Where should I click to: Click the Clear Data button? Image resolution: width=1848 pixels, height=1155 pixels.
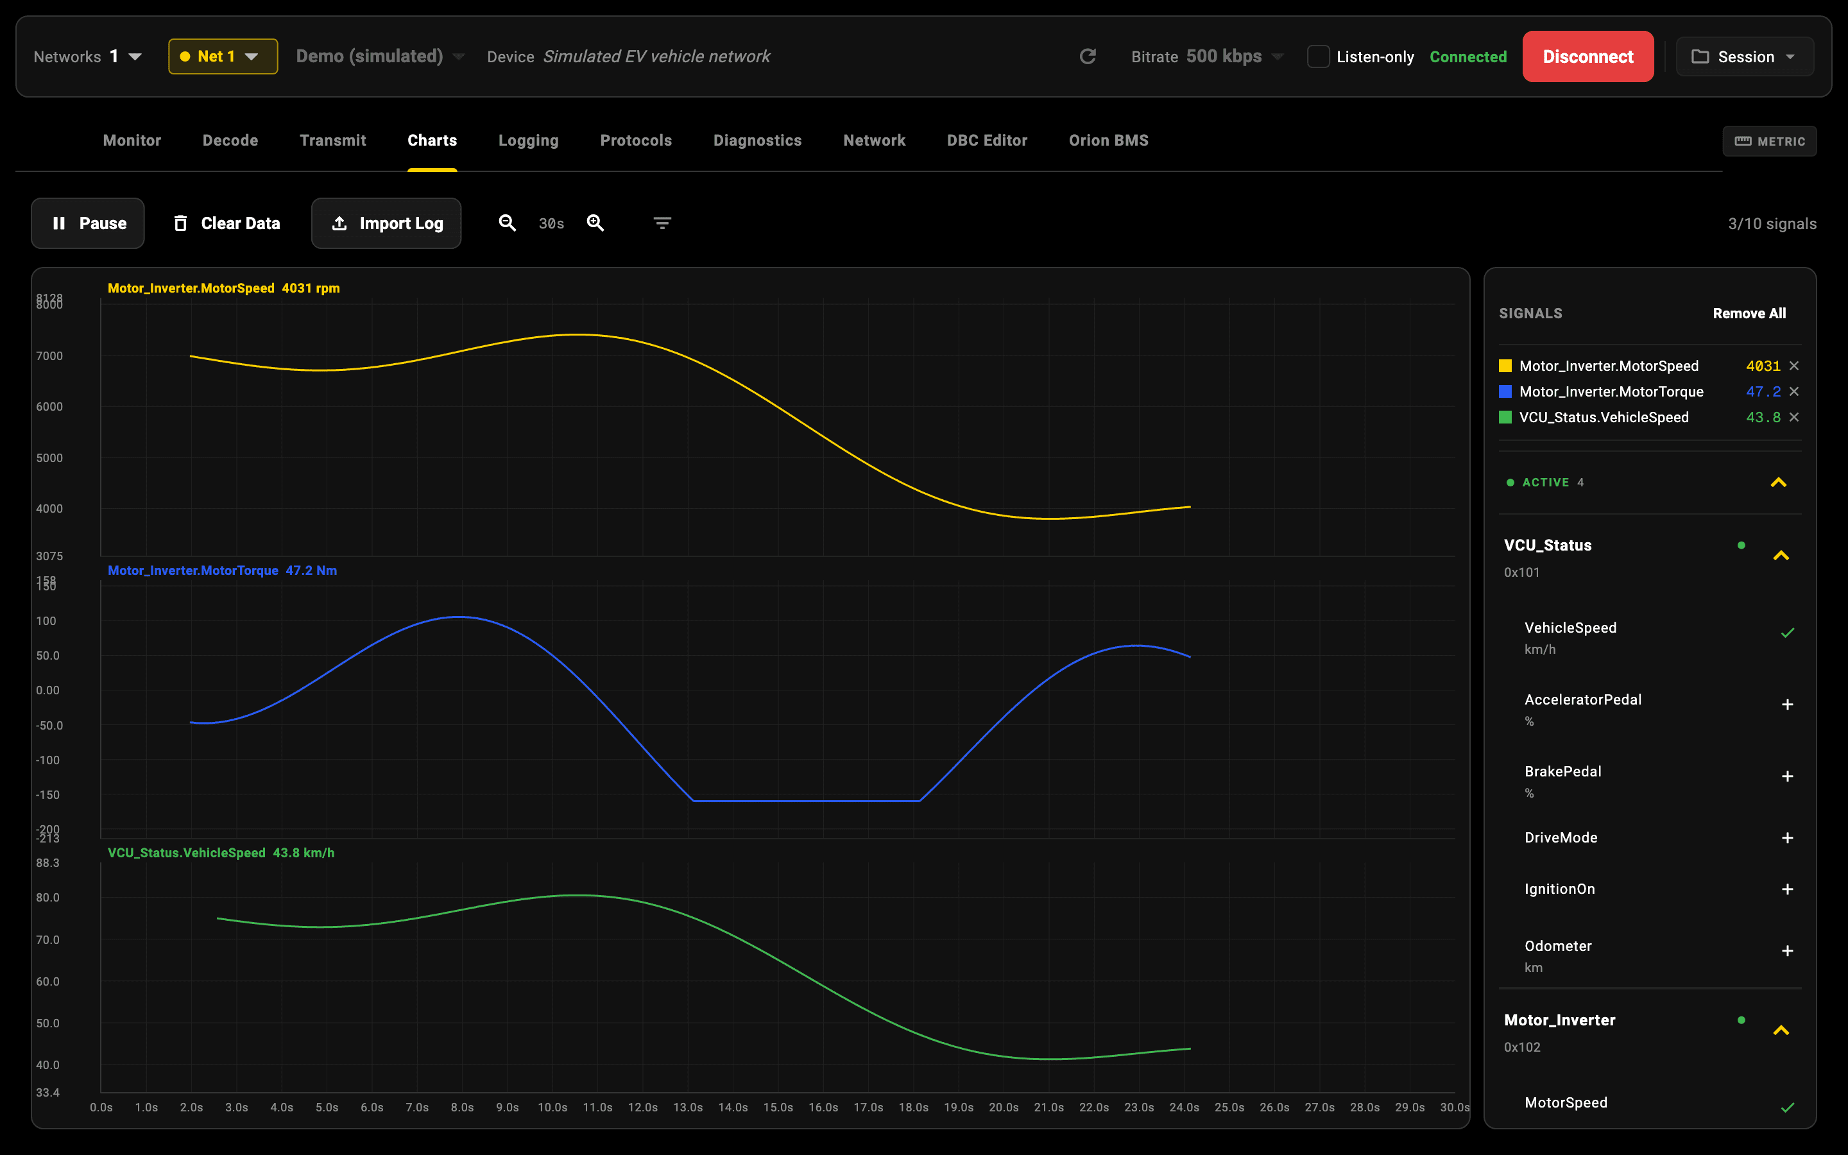(227, 223)
